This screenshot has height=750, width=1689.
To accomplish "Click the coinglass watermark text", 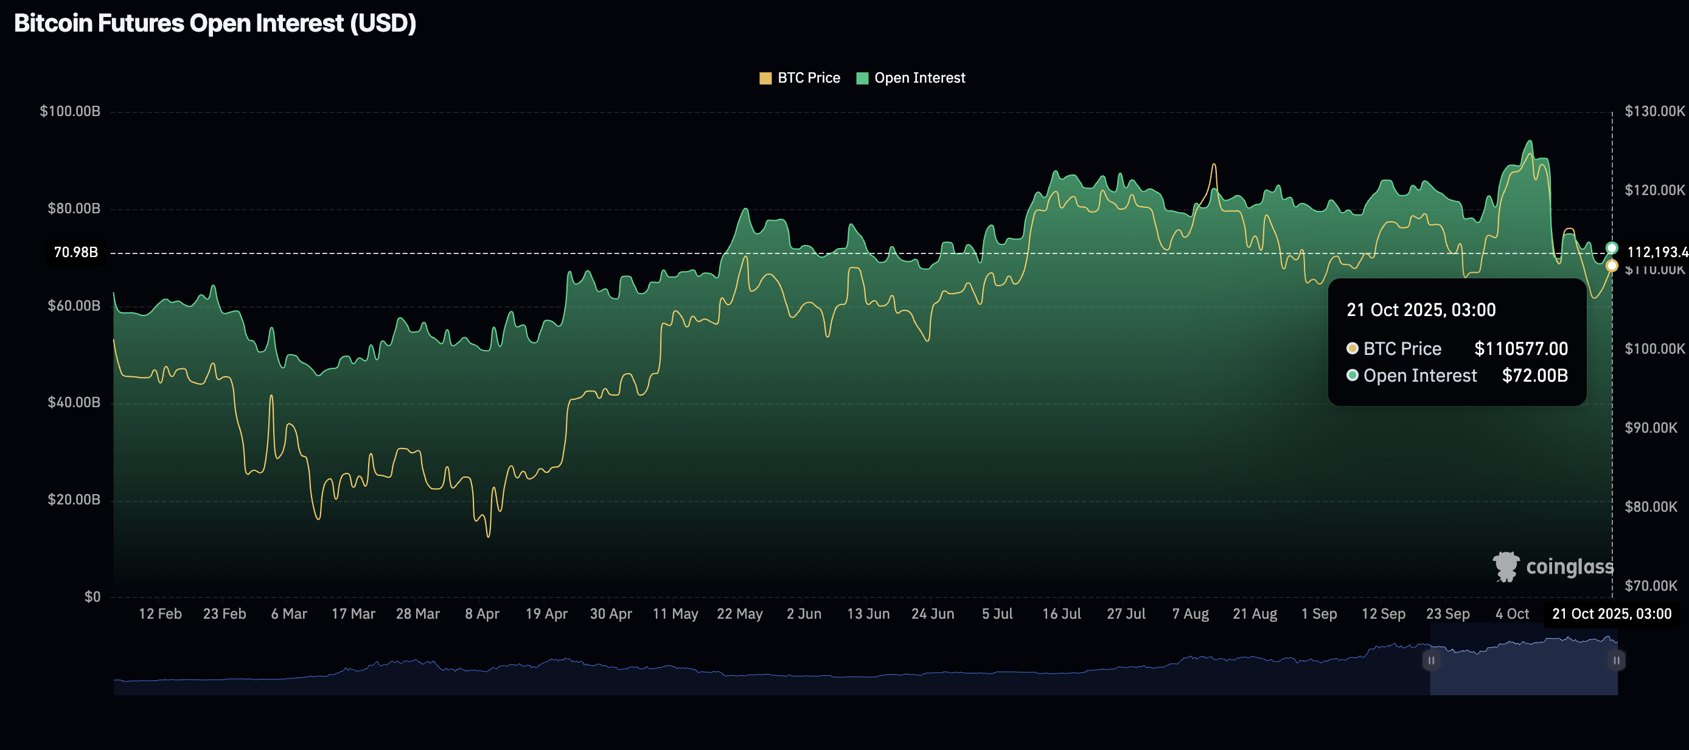I will click(x=1569, y=566).
